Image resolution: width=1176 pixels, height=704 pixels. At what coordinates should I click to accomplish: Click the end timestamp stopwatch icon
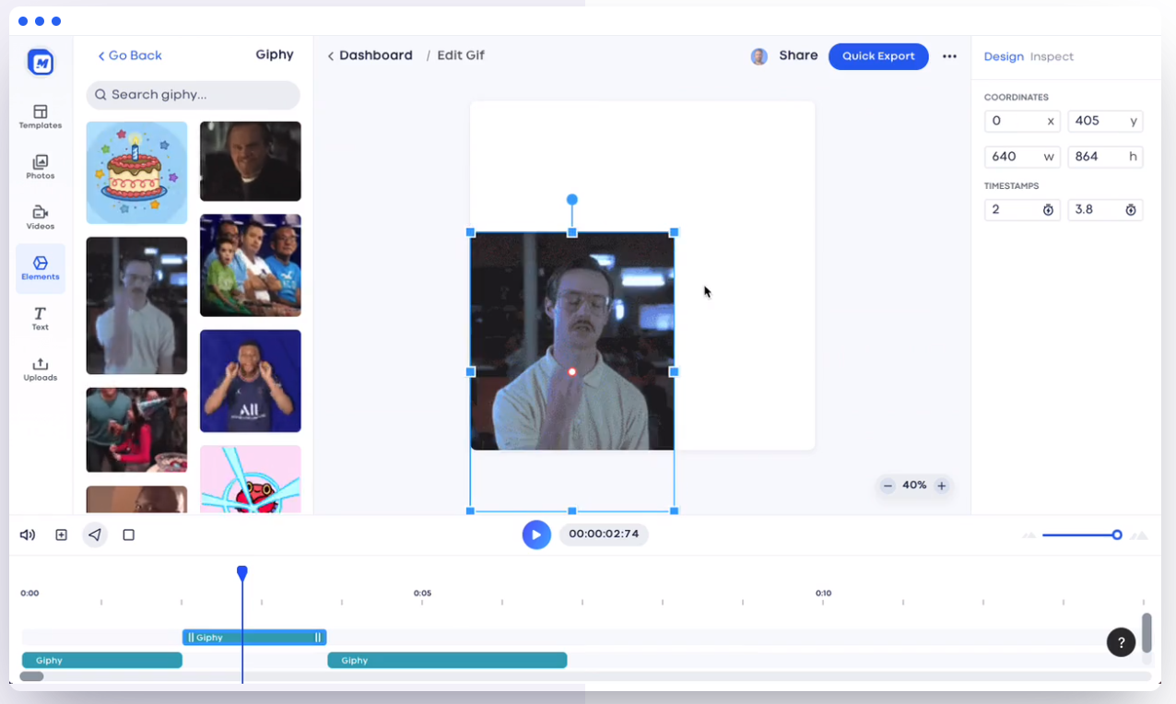[x=1131, y=210]
